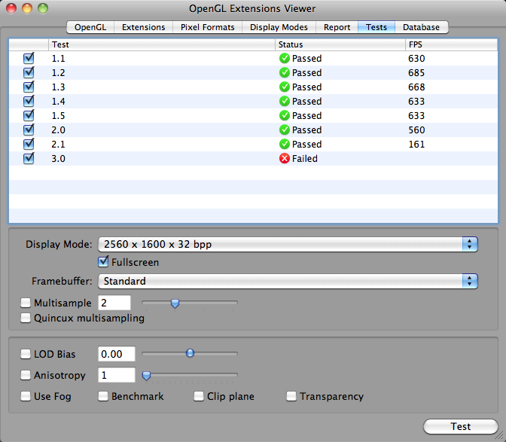Viewport: 506px width, 442px height.
Task: Select the Failed status text
Action: [x=305, y=158]
